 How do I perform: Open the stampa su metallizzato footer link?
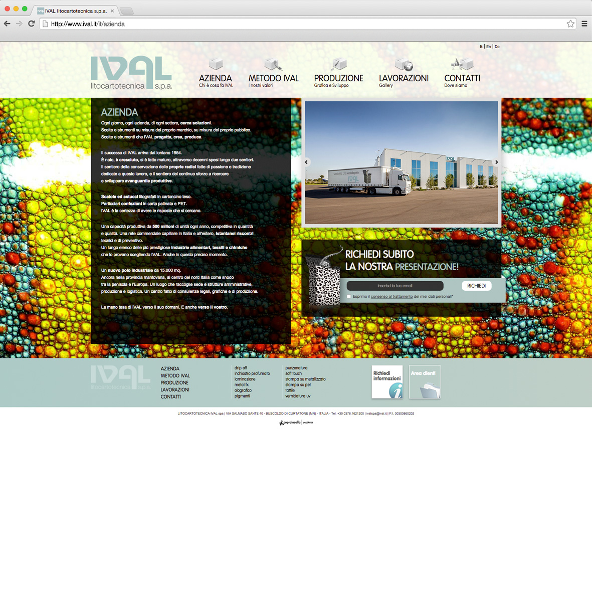click(x=305, y=379)
